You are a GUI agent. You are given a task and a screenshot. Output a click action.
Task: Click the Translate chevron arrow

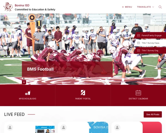tap(153, 7)
